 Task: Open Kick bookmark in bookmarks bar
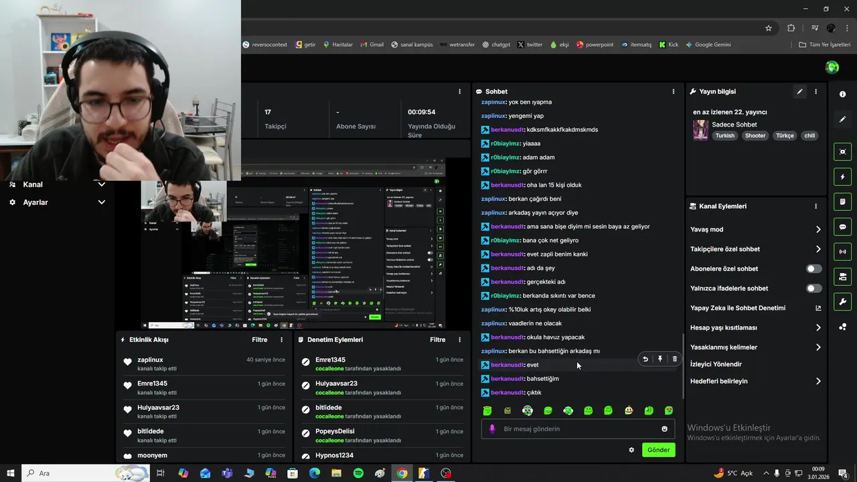click(668, 45)
